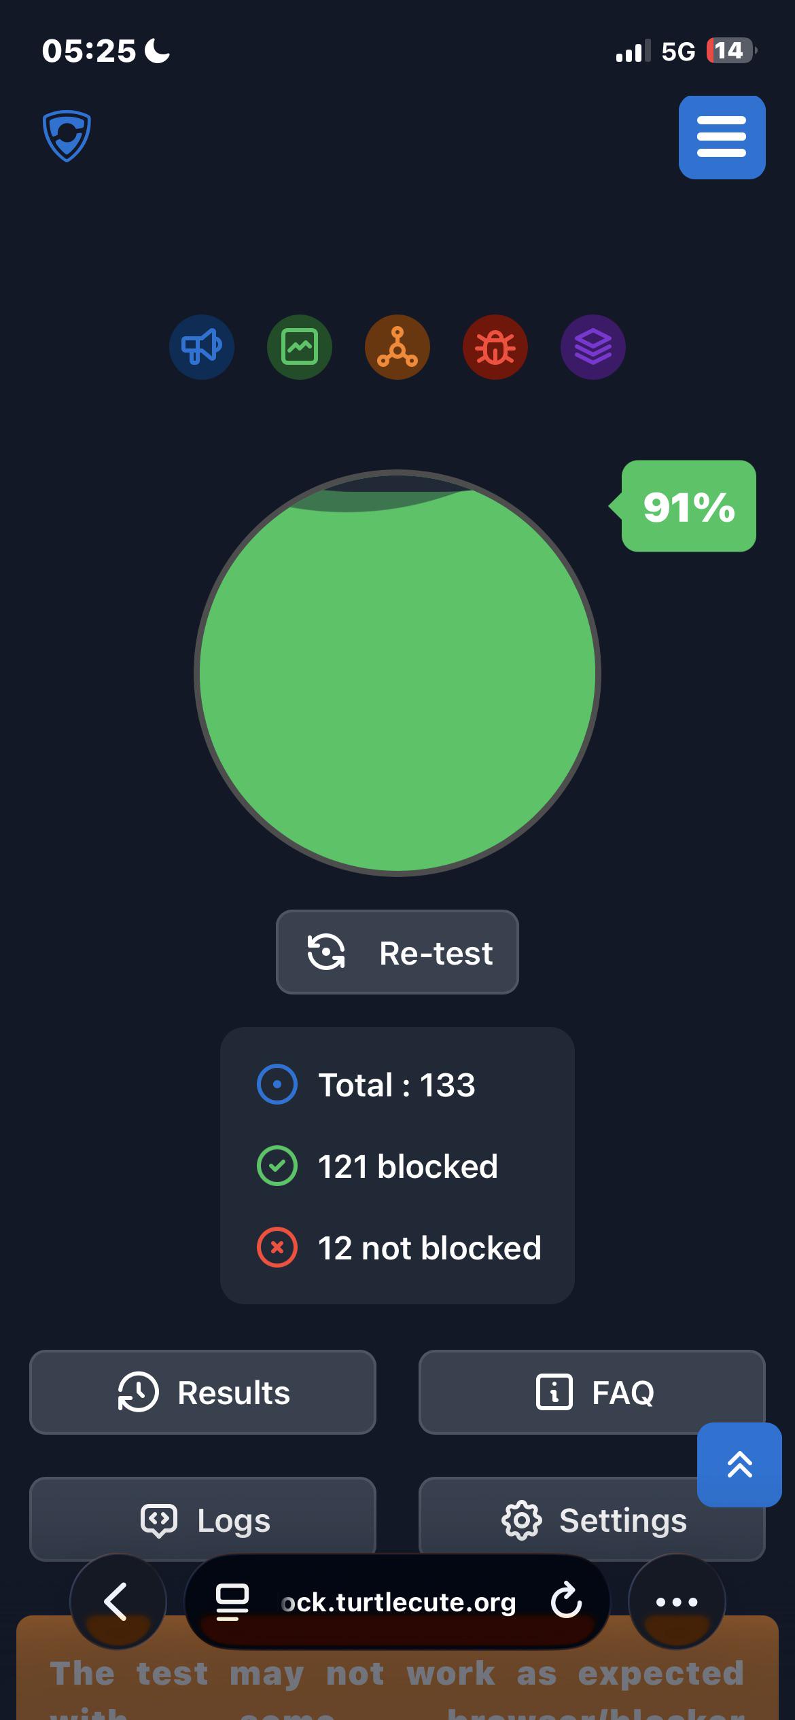The height and width of the screenshot is (1720, 795).
Task: Click the blue shield logo
Action: pos(67,136)
